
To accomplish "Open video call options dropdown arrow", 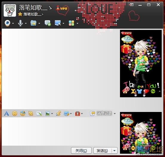I will 13,23.
